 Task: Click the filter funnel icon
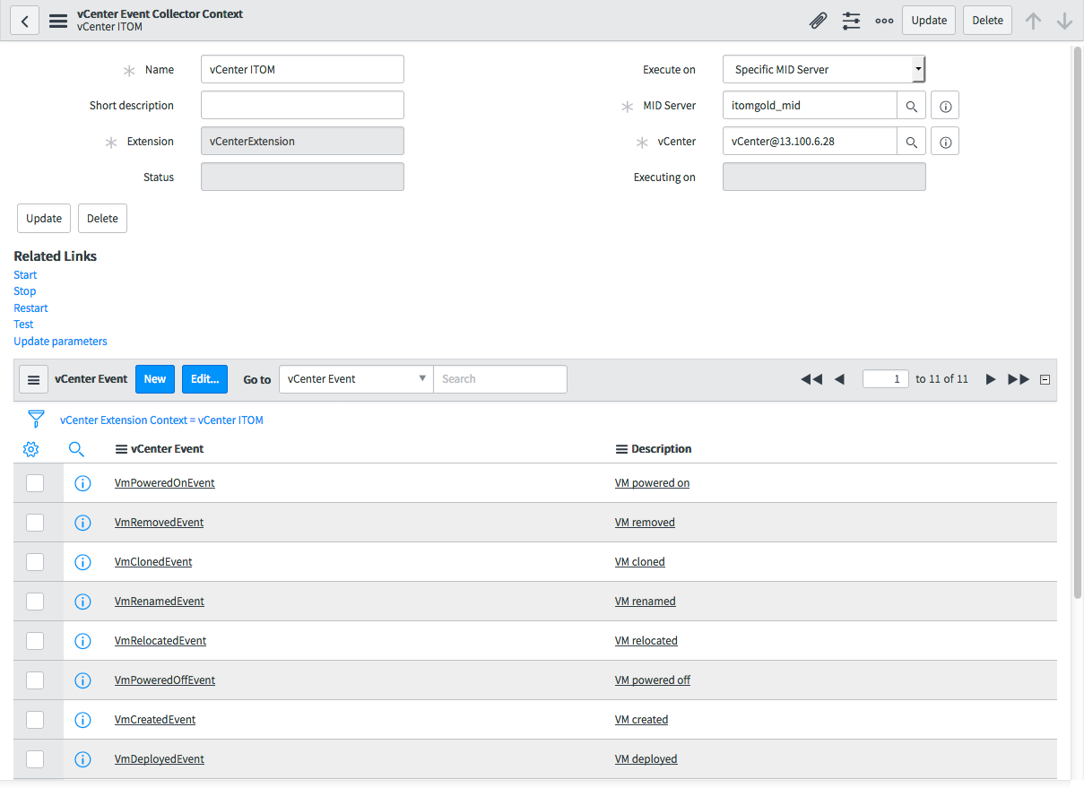point(36,419)
